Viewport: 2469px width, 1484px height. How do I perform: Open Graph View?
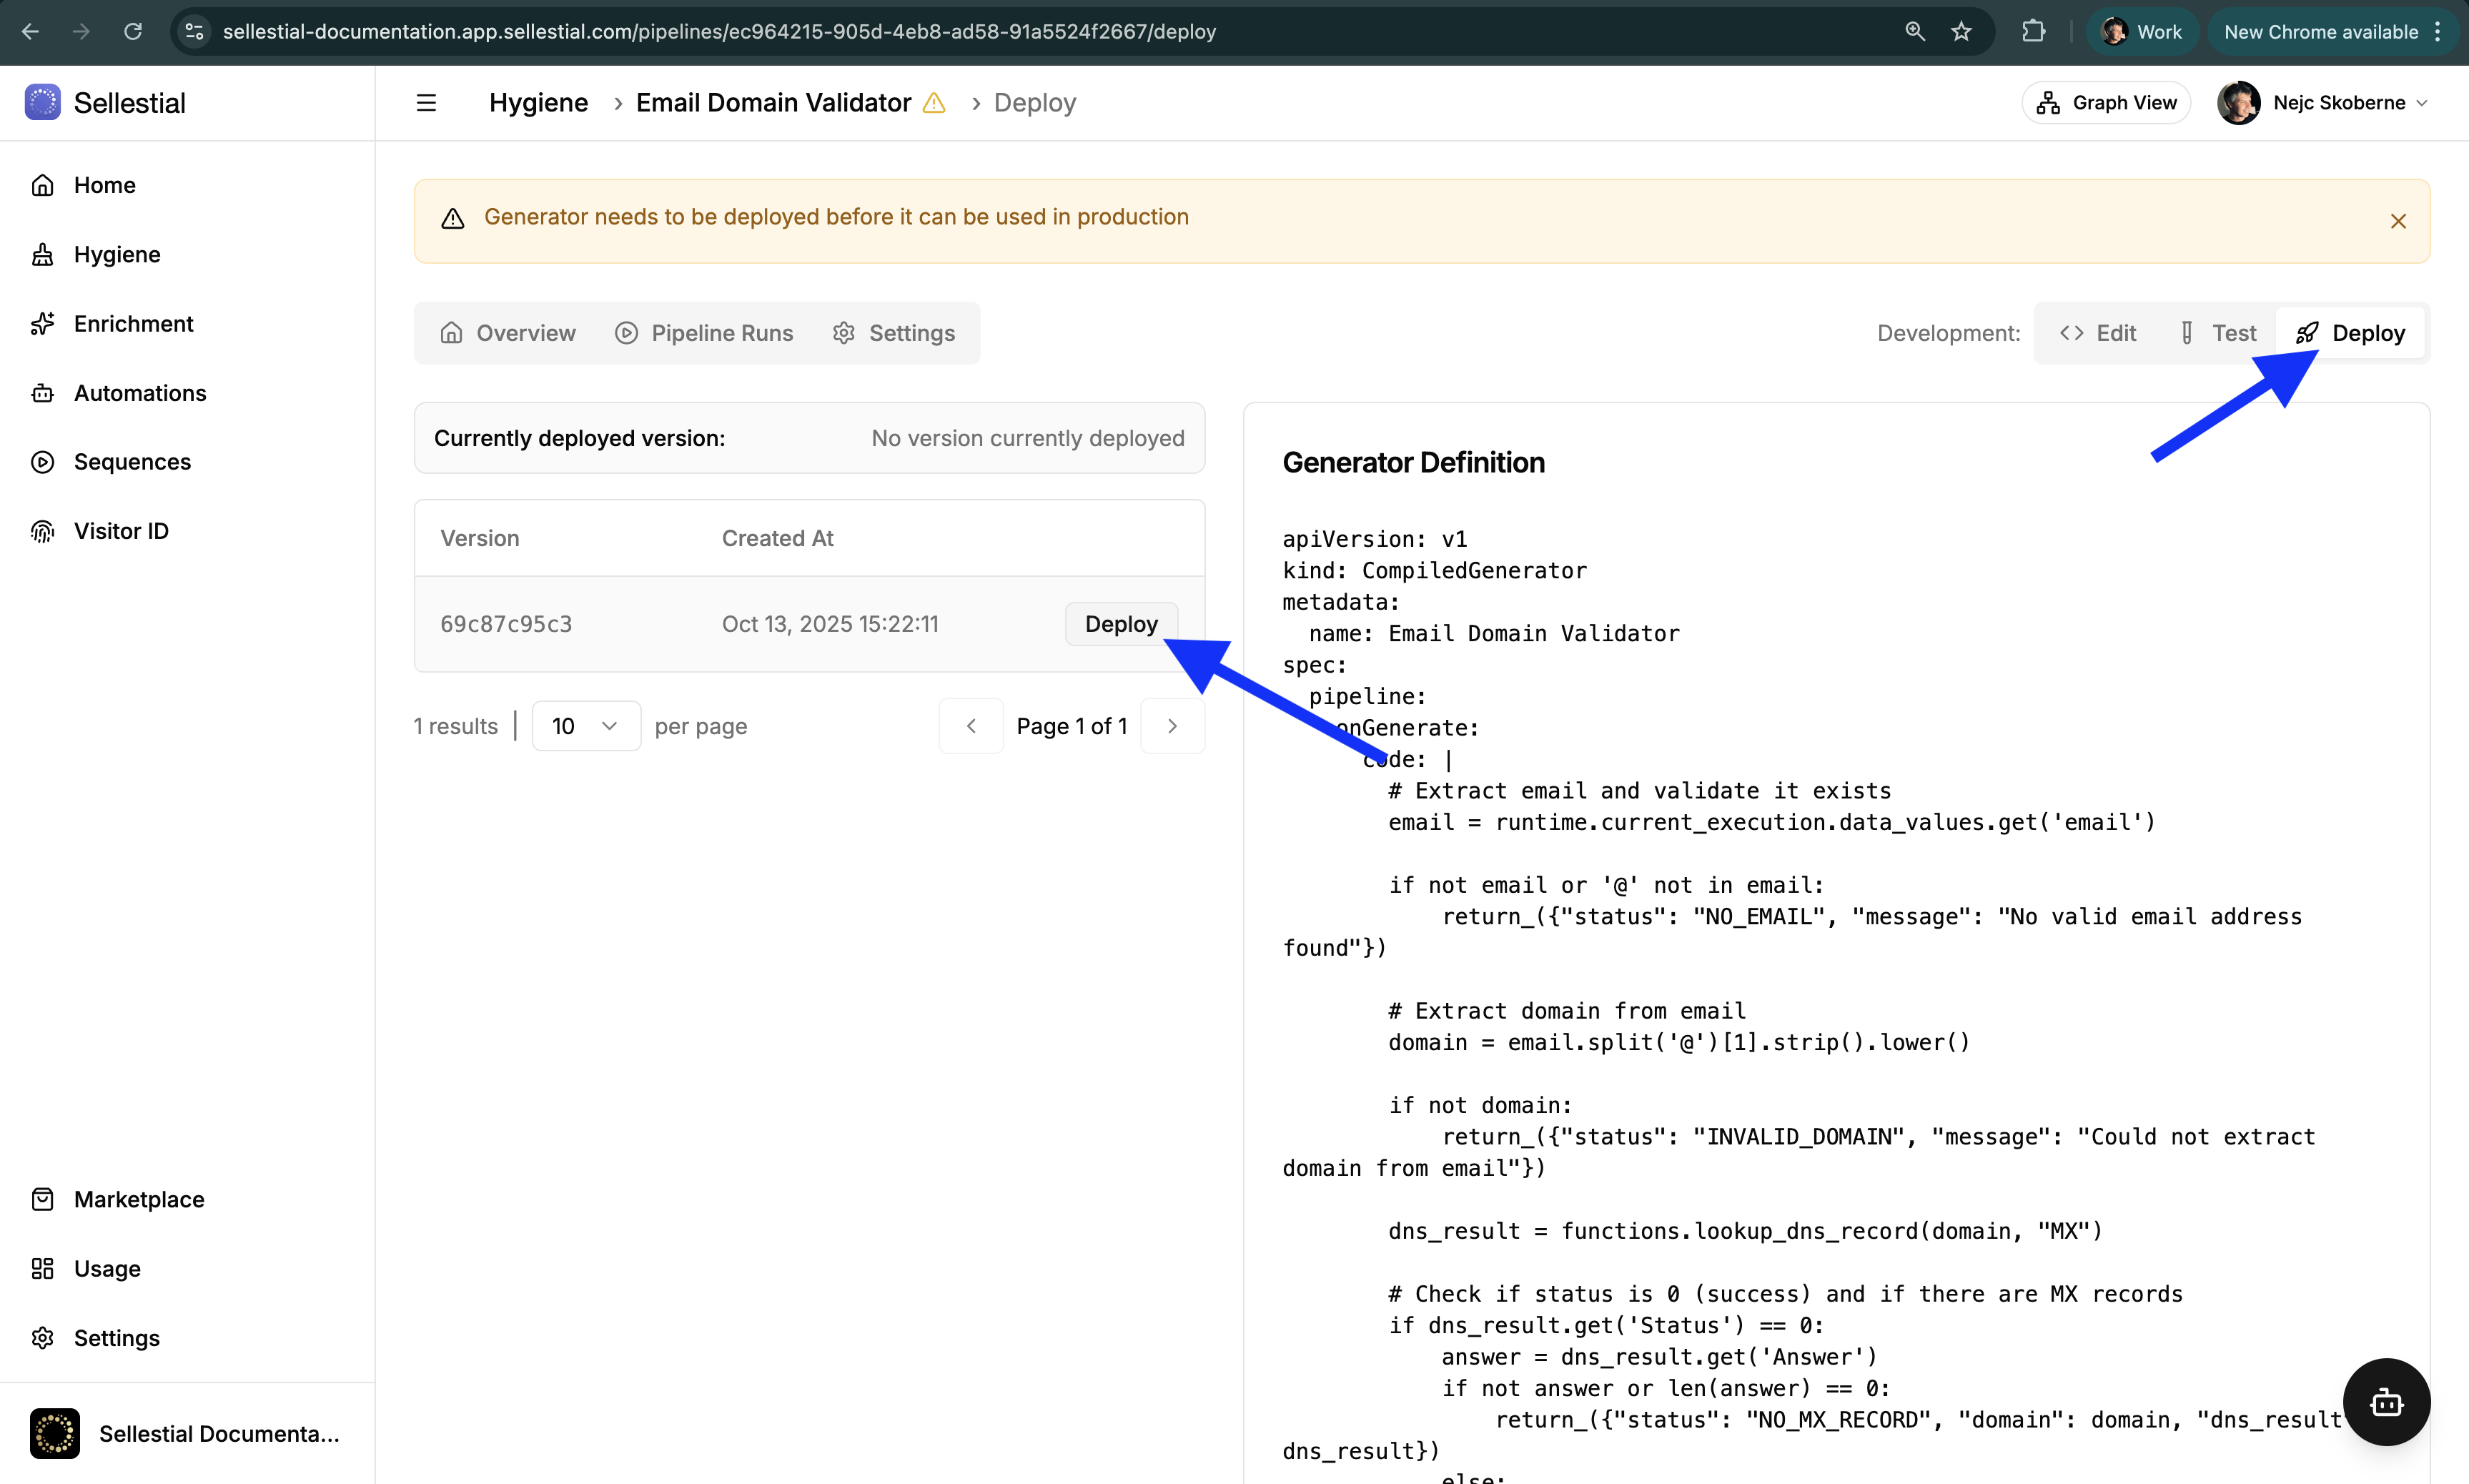2106,102
